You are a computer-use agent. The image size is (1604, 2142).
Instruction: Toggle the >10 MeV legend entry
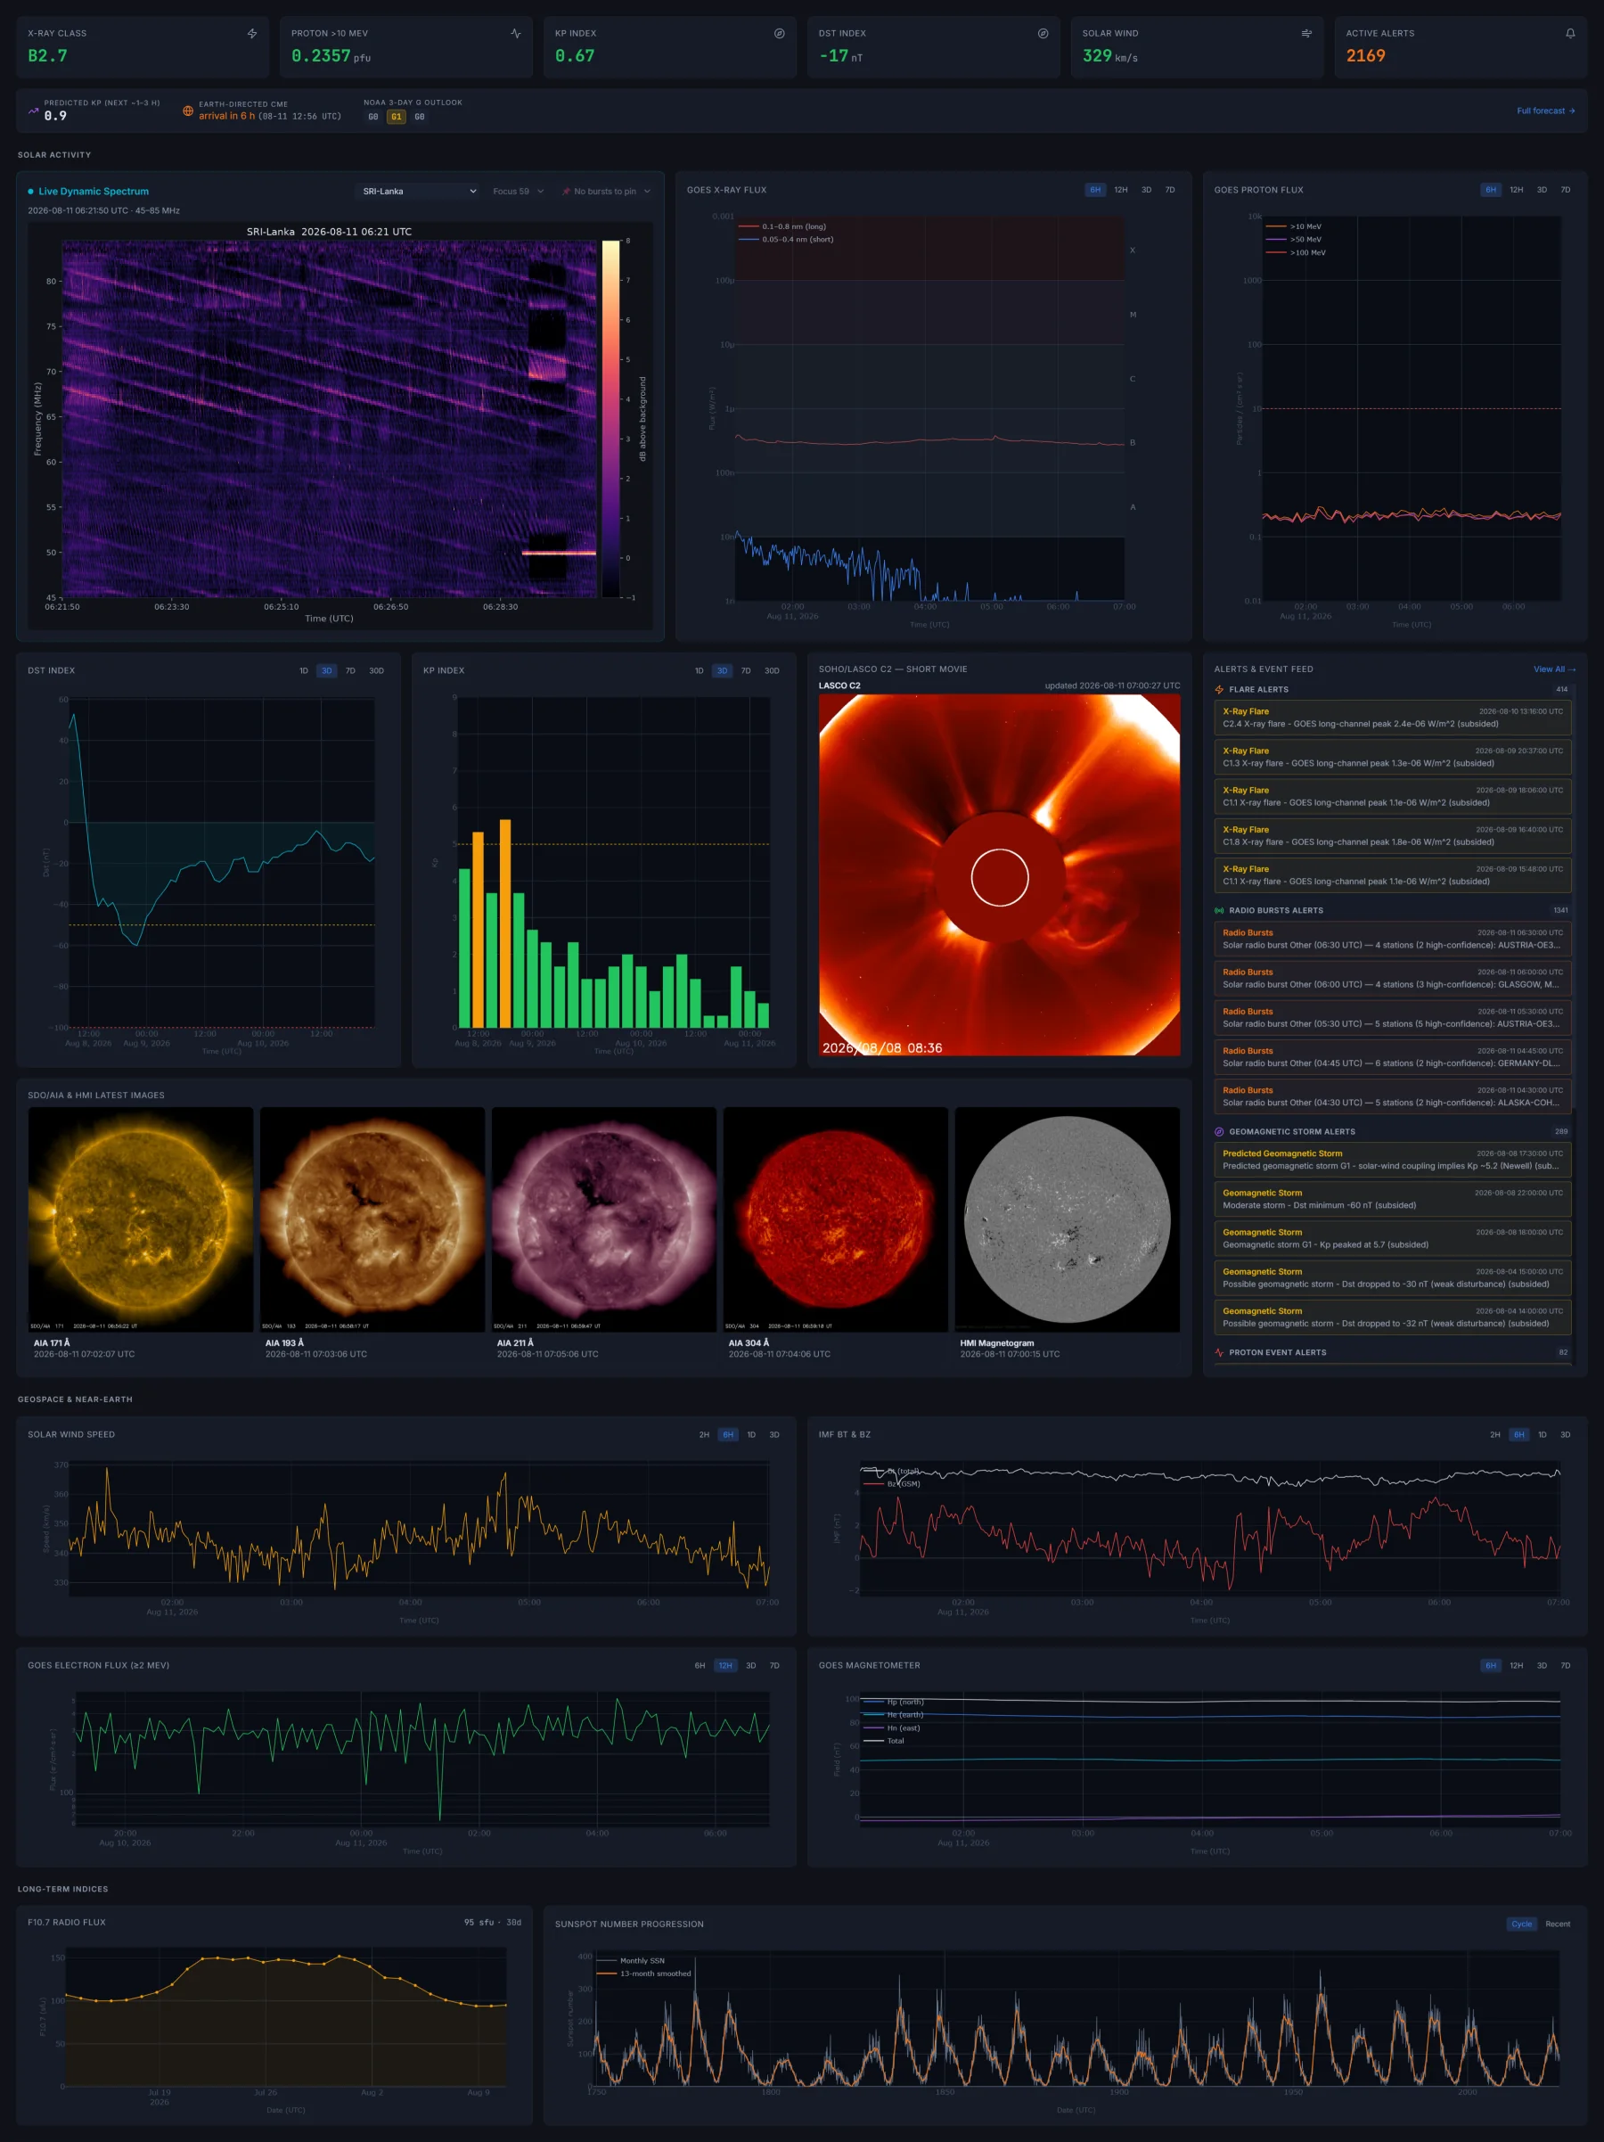pos(1294,226)
